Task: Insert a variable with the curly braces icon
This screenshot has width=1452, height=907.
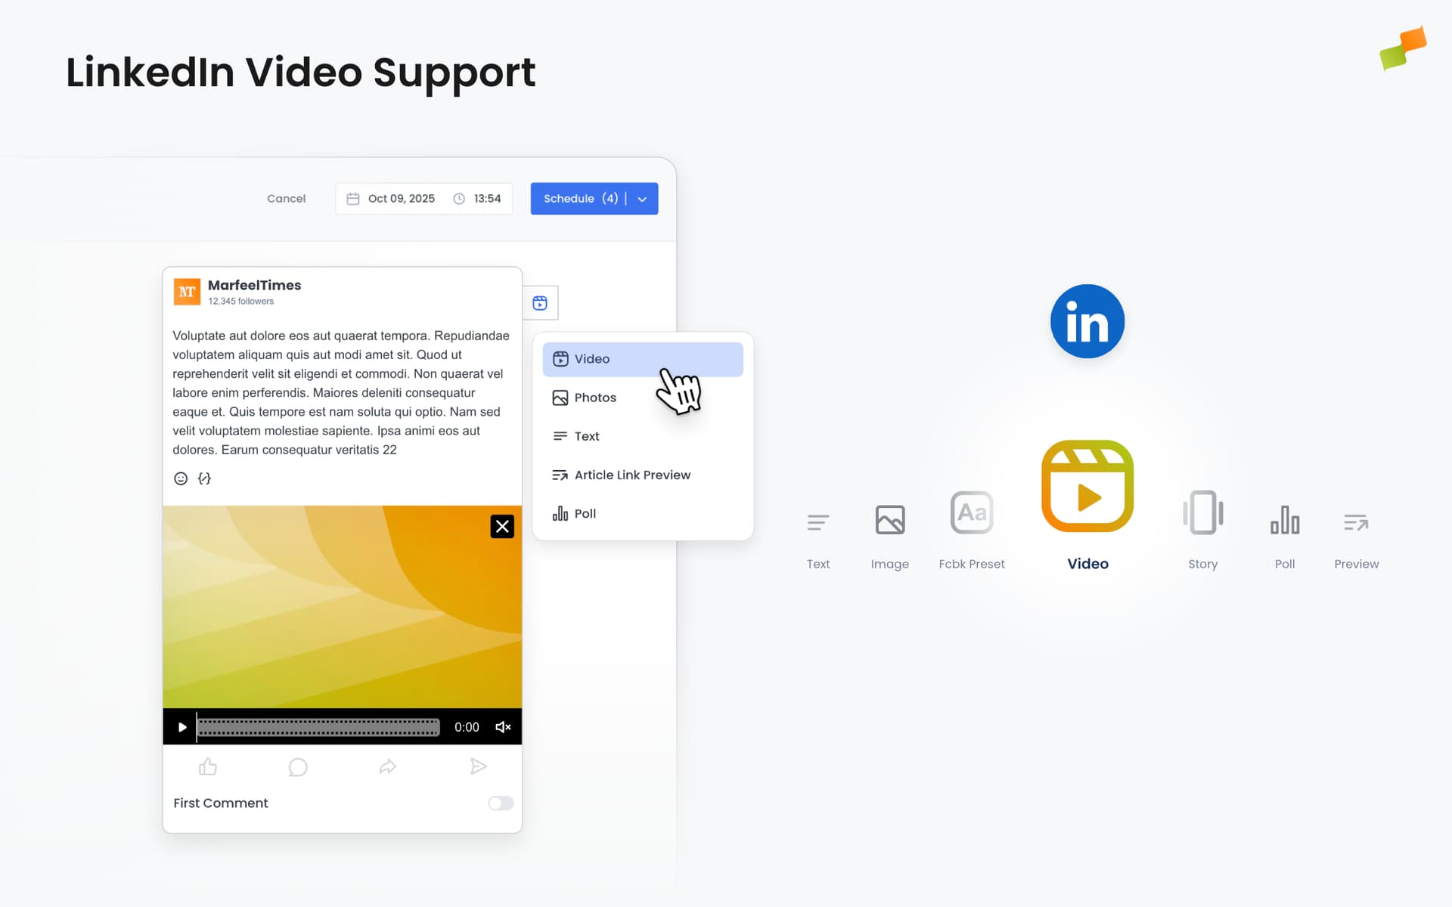Action: 204,478
